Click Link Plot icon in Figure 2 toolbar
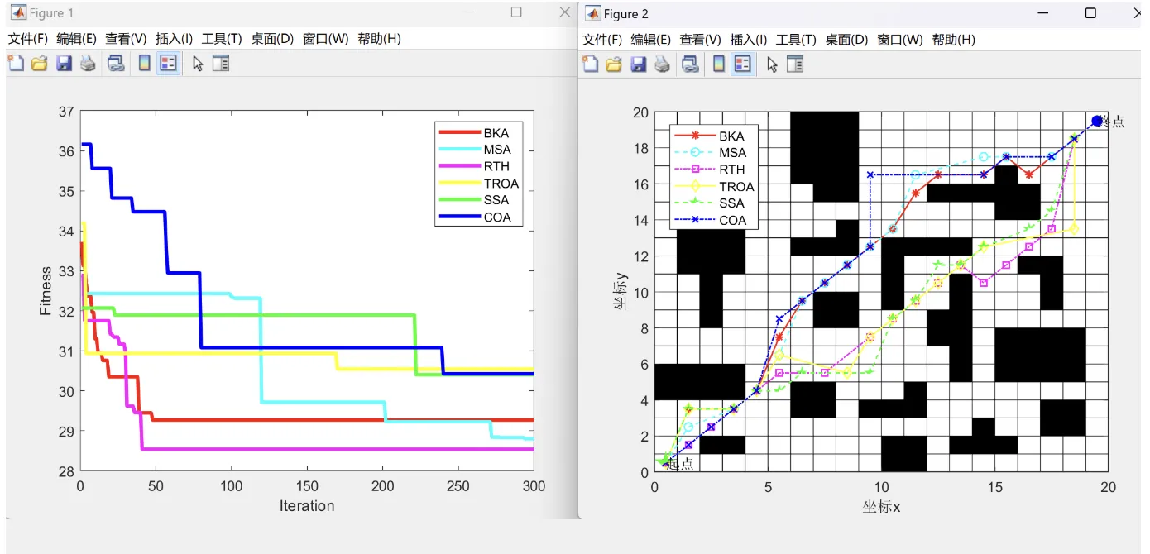The width and height of the screenshot is (1150, 554). (690, 64)
